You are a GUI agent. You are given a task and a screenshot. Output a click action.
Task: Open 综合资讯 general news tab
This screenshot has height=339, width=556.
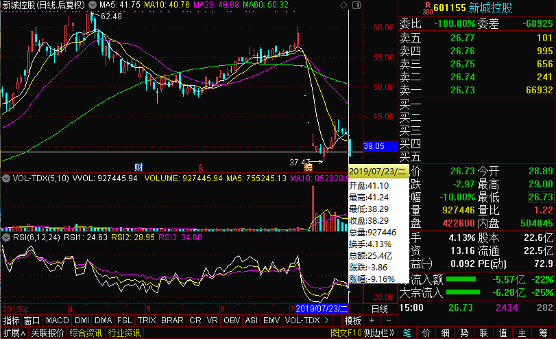coord(86,333)
